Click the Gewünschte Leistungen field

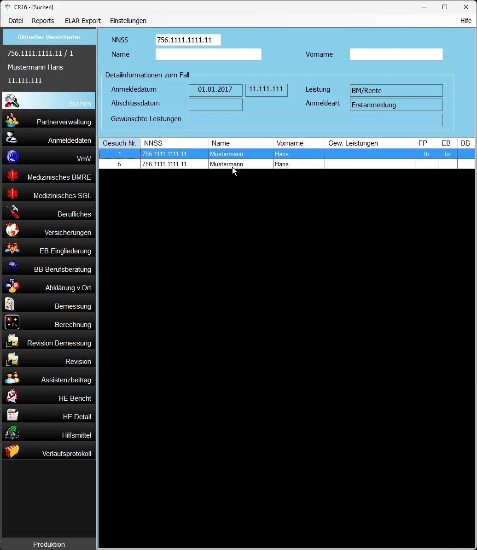316,120
